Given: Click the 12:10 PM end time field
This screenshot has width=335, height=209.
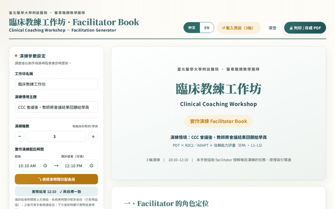Looking at the screenshot, I should point(80,166).
